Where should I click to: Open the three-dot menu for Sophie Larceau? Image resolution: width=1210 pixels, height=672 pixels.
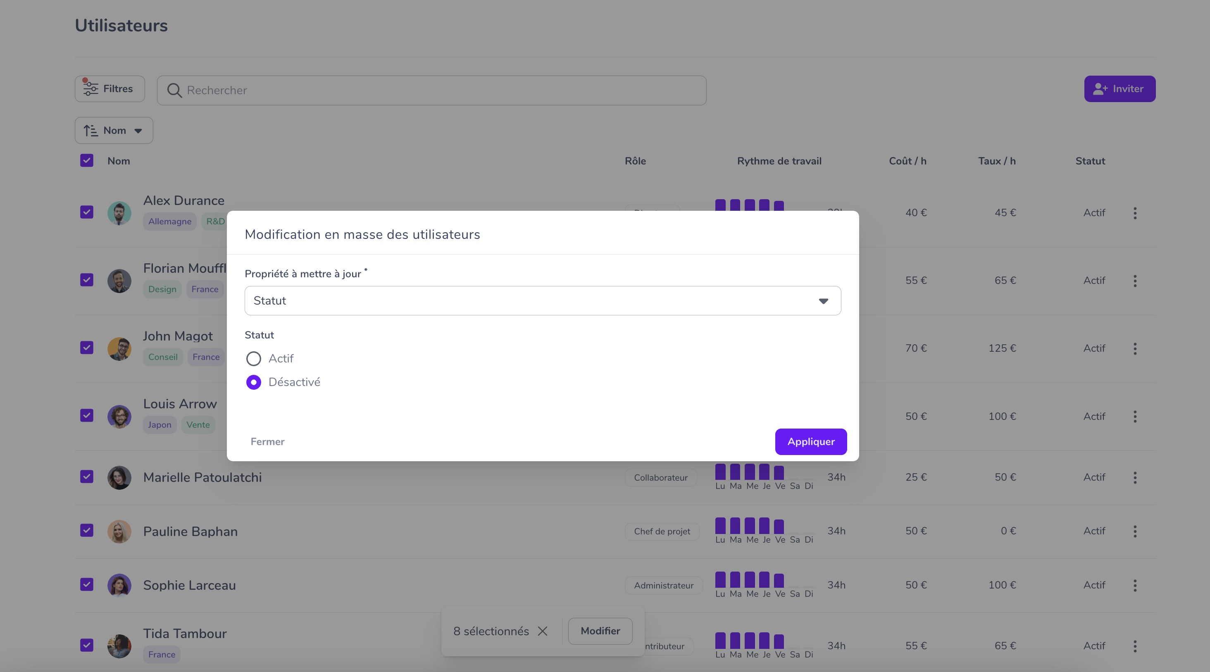point(1135,585)
